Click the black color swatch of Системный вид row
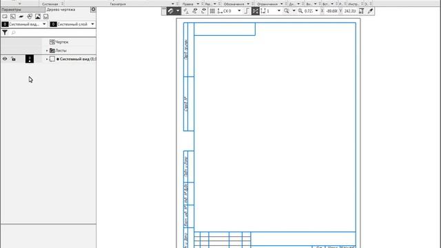This screenshot has width=441, height=248. click(30, 59)
